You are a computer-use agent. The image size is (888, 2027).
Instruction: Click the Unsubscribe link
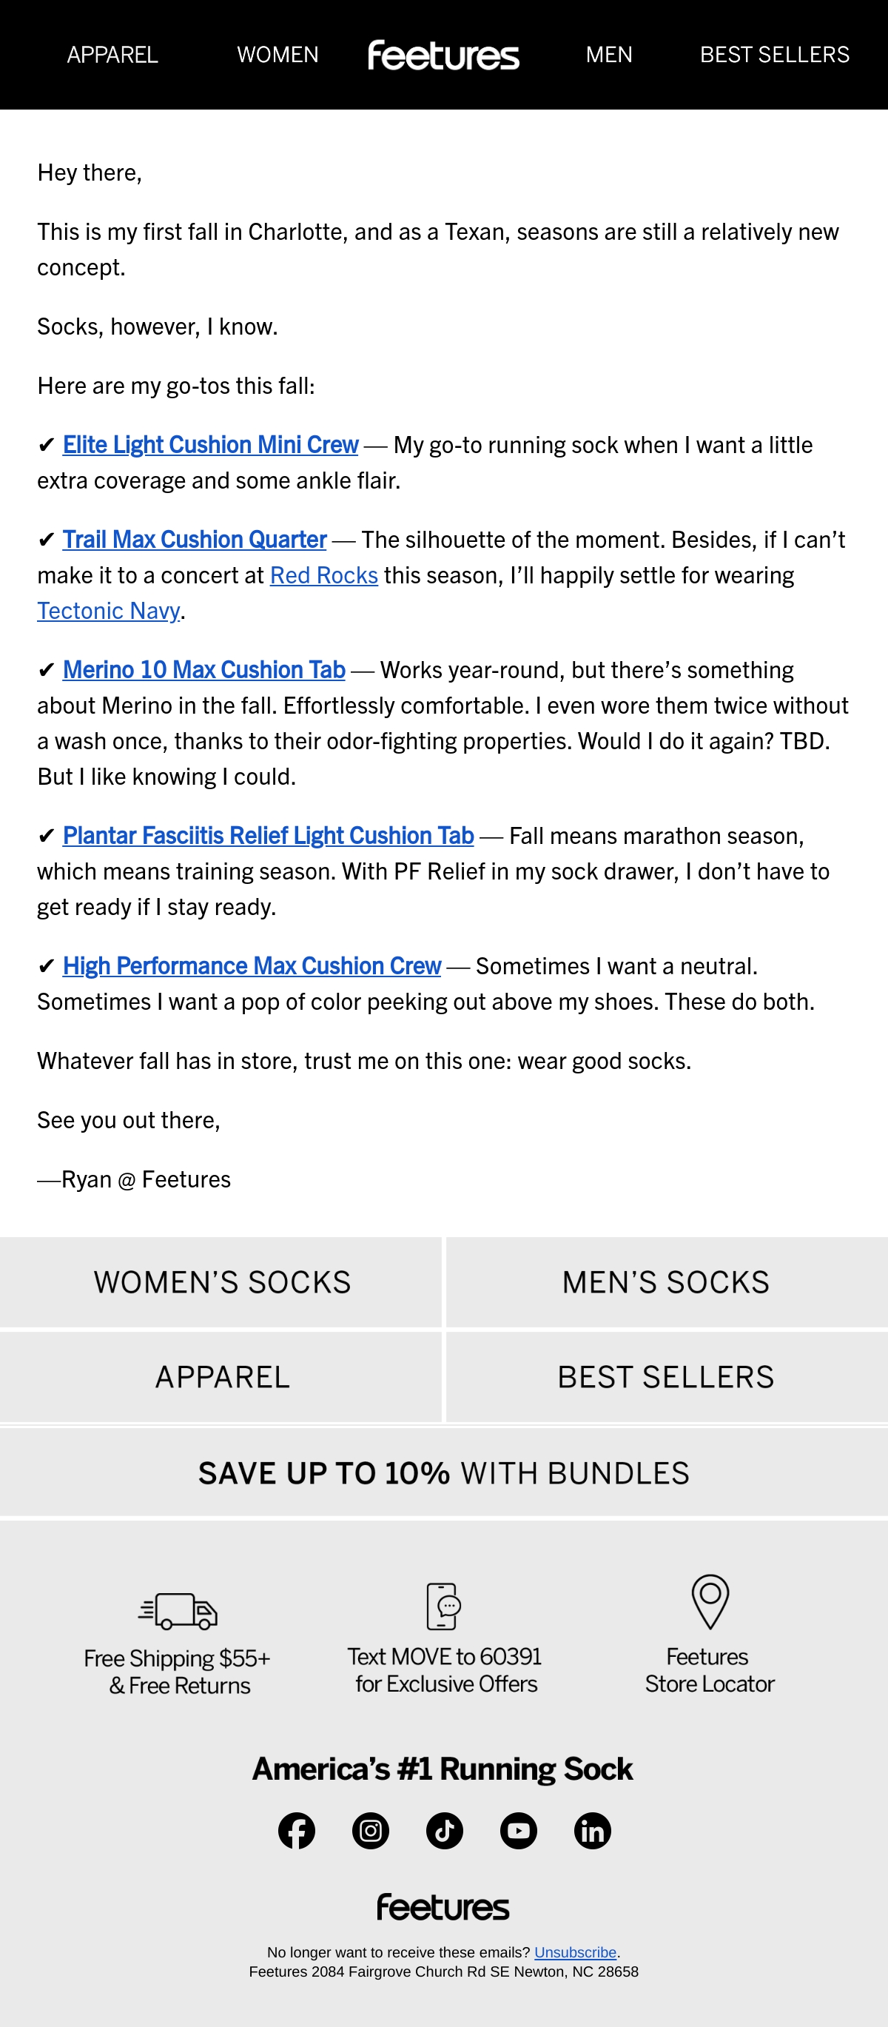coord(575,1953)
